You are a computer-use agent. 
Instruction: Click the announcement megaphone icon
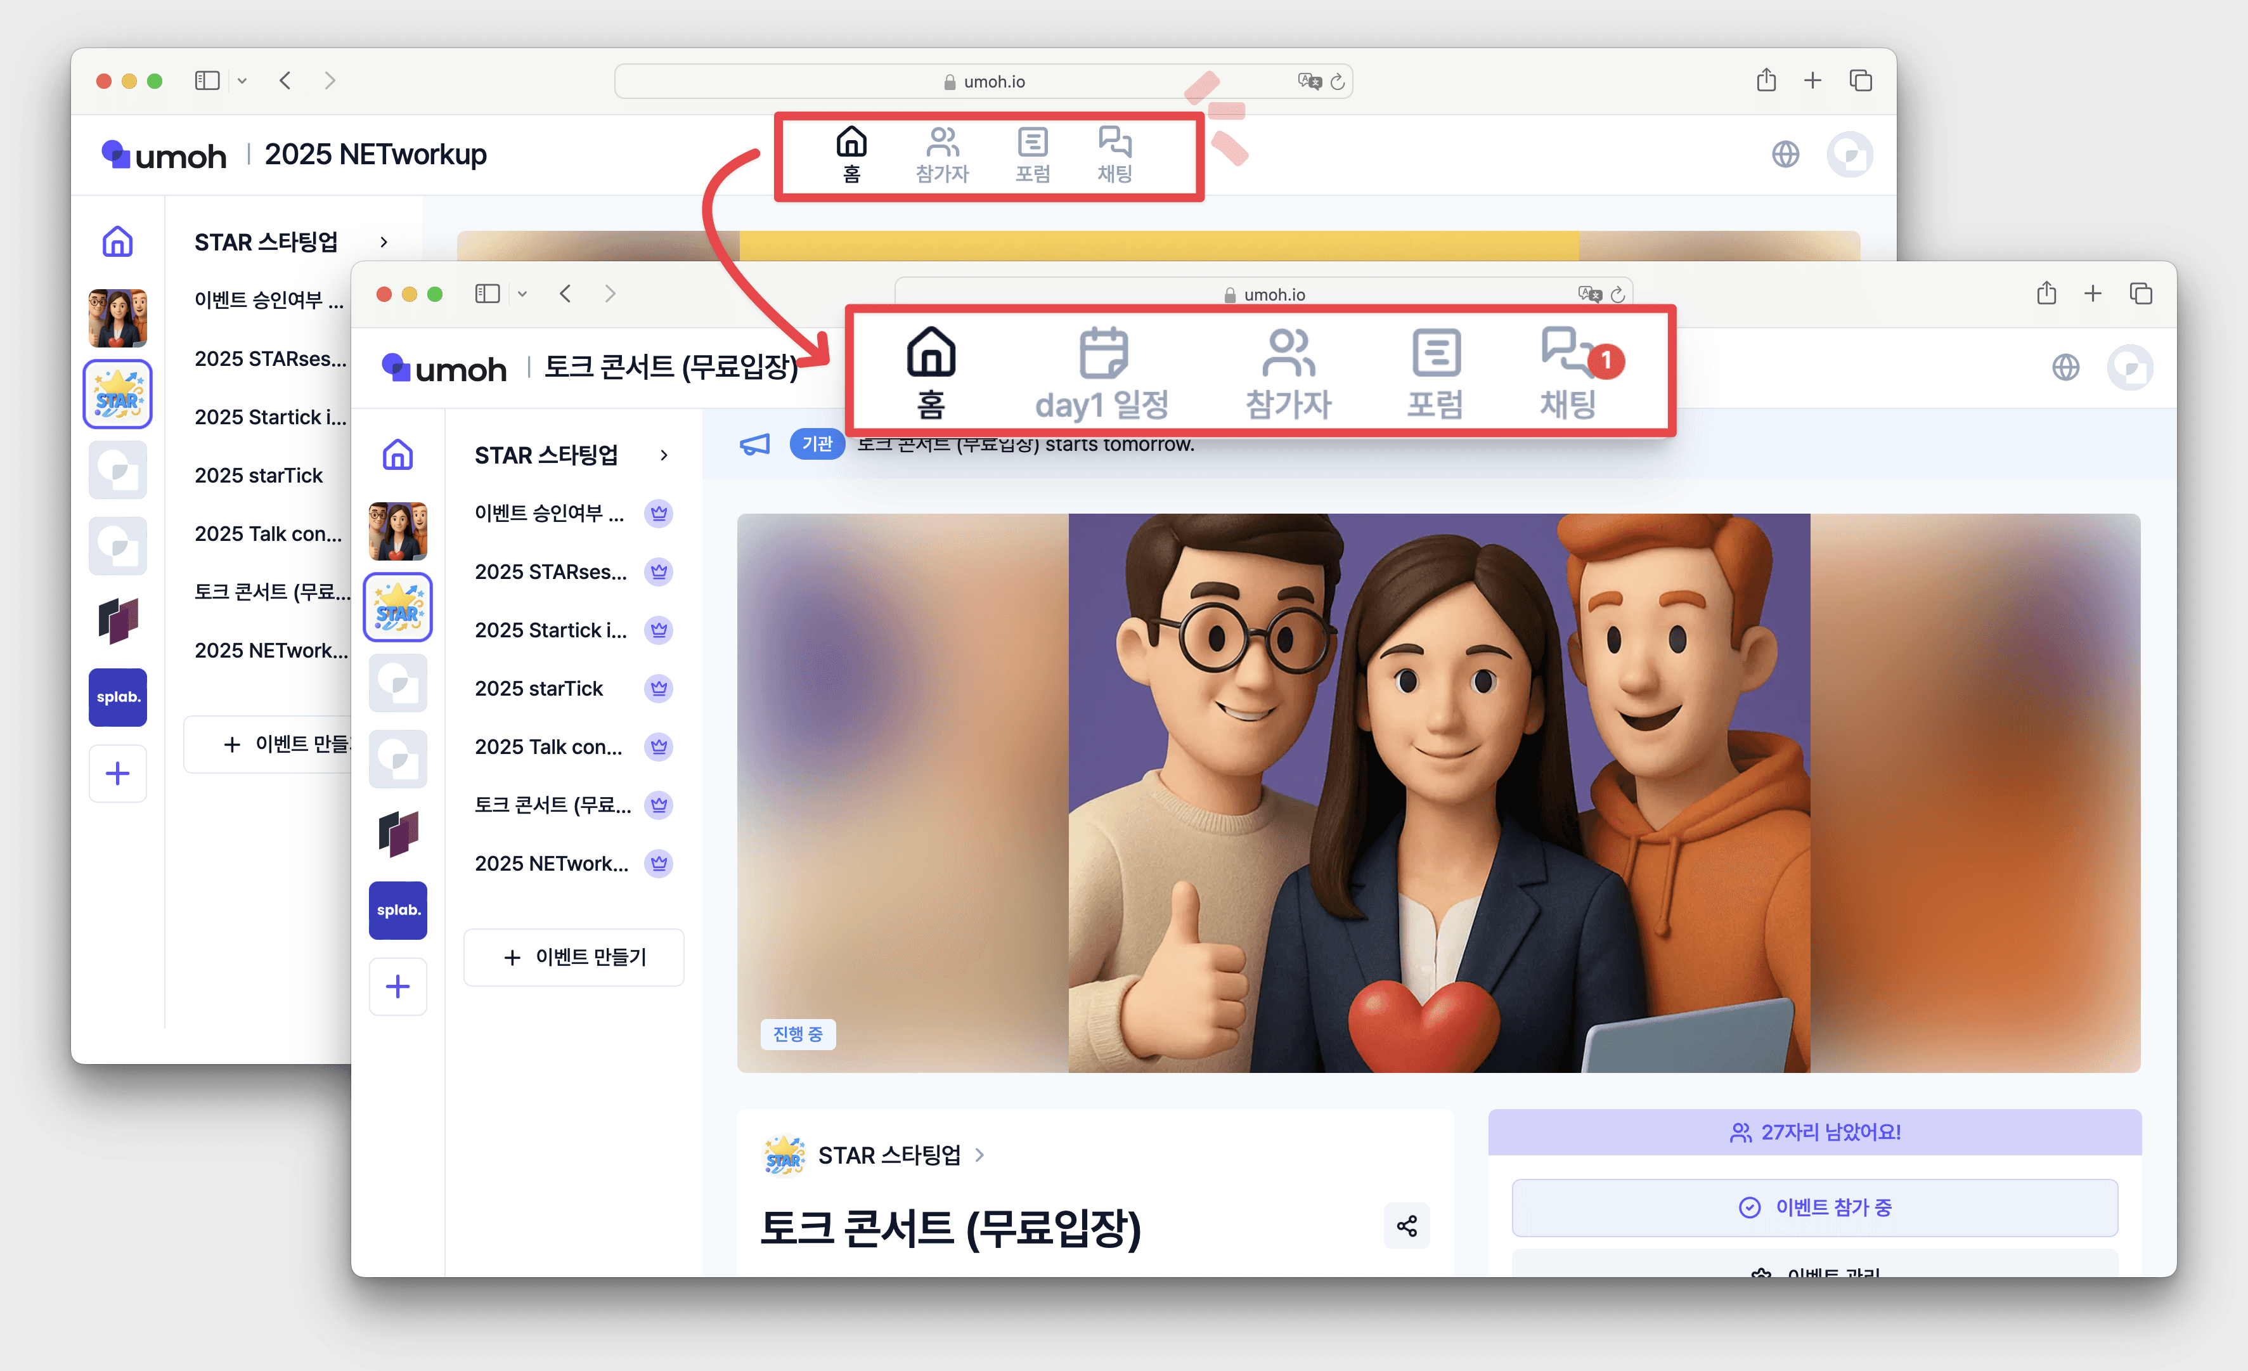click(x=754, y=445)
